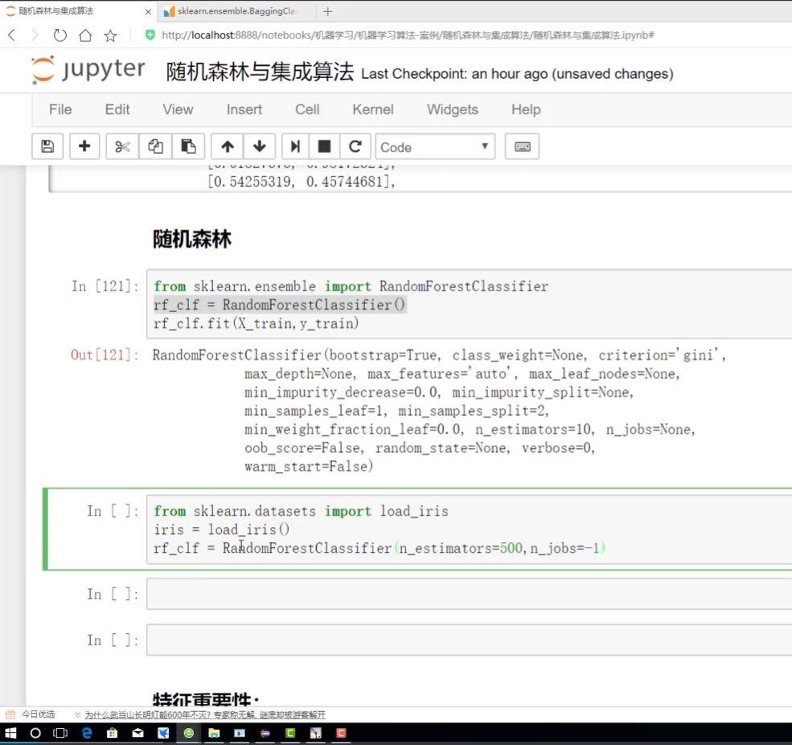Open the cell type Code dropdown
This screenshot has height=745, width=792.
pos(435,146)
